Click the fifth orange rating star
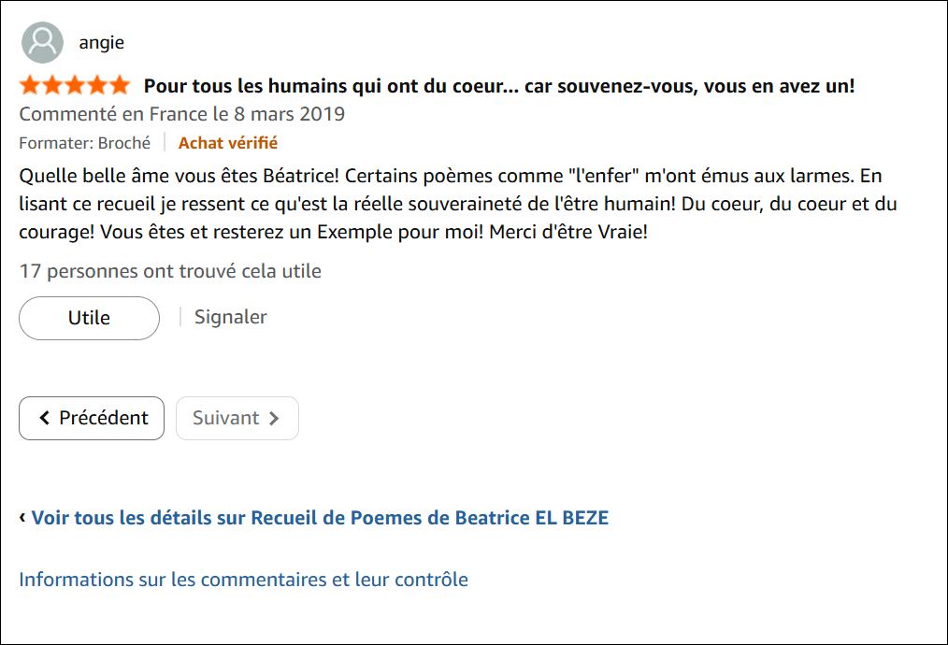Screen dimensions: 948x645 coord(119,86)
